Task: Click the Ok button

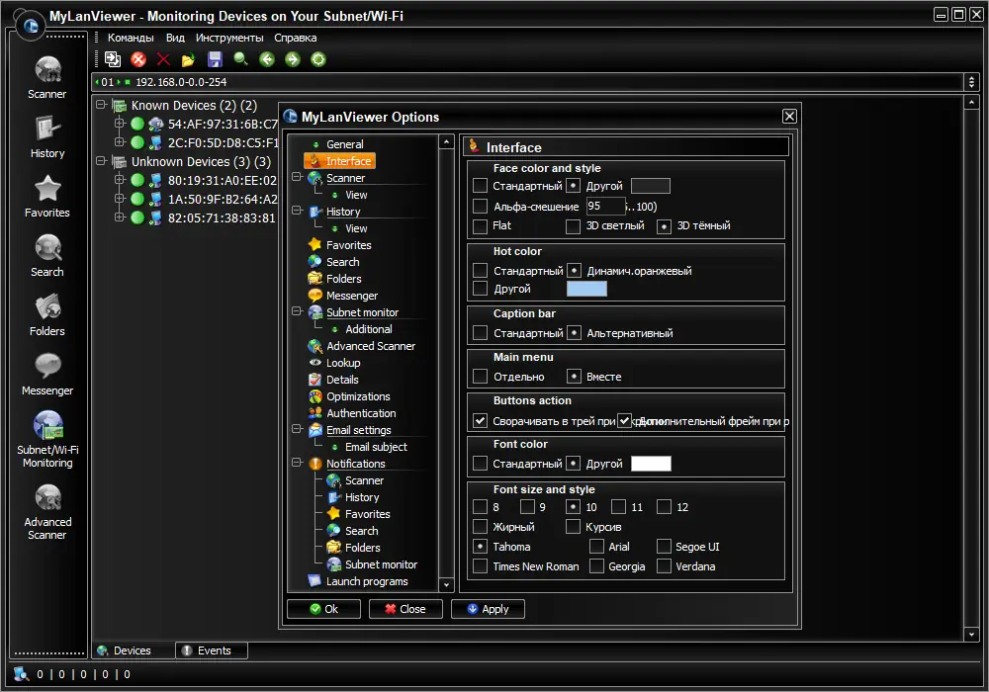Action: point(324,609)
